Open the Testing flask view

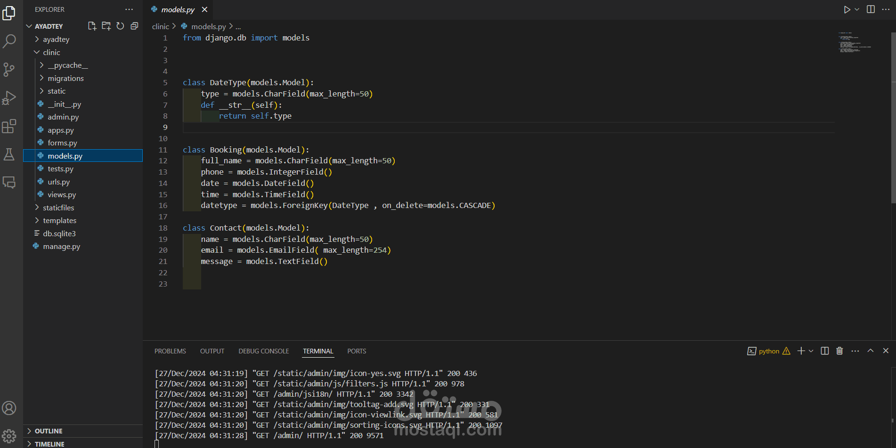pos(9,154)
